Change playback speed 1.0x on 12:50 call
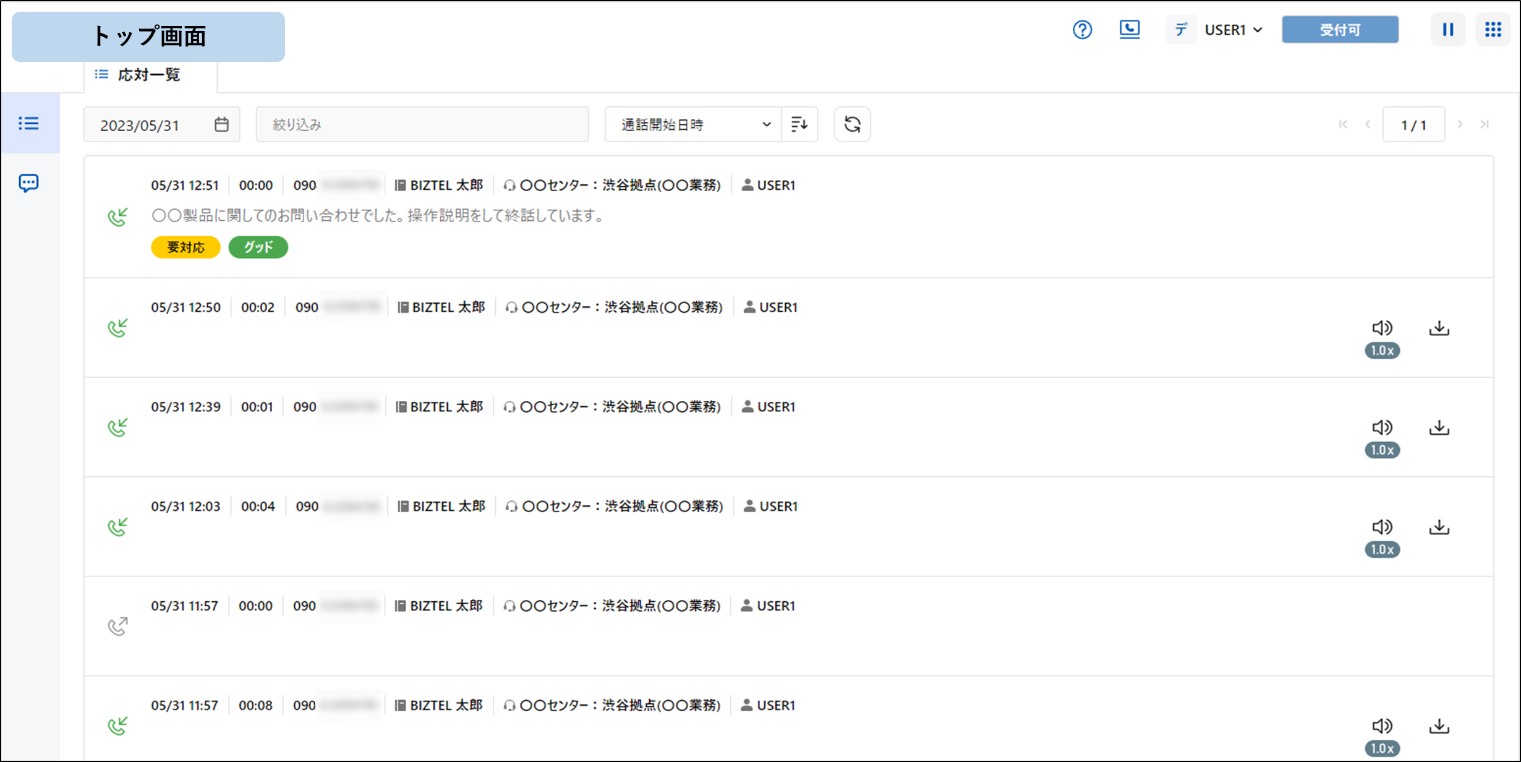Screen dimensions: 1521x762 point(1382,351)
